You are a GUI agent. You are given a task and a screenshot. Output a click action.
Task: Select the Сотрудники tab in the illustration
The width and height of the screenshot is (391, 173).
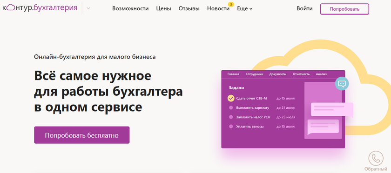(254, 74)
